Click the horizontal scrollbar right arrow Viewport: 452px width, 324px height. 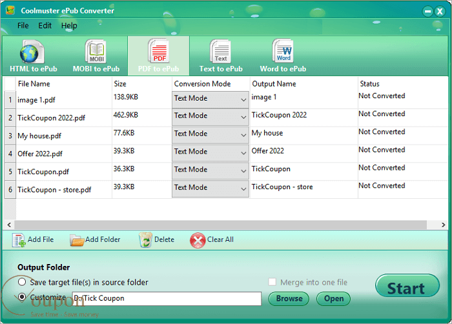click(444, 225)
